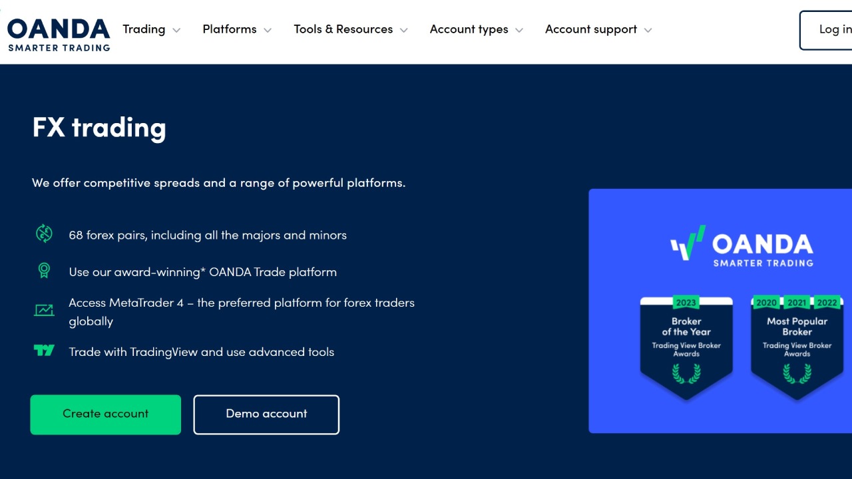Screen dimensions: 852x479
Task: Click the forex pairs currency exchange icon
Action: 44,234
